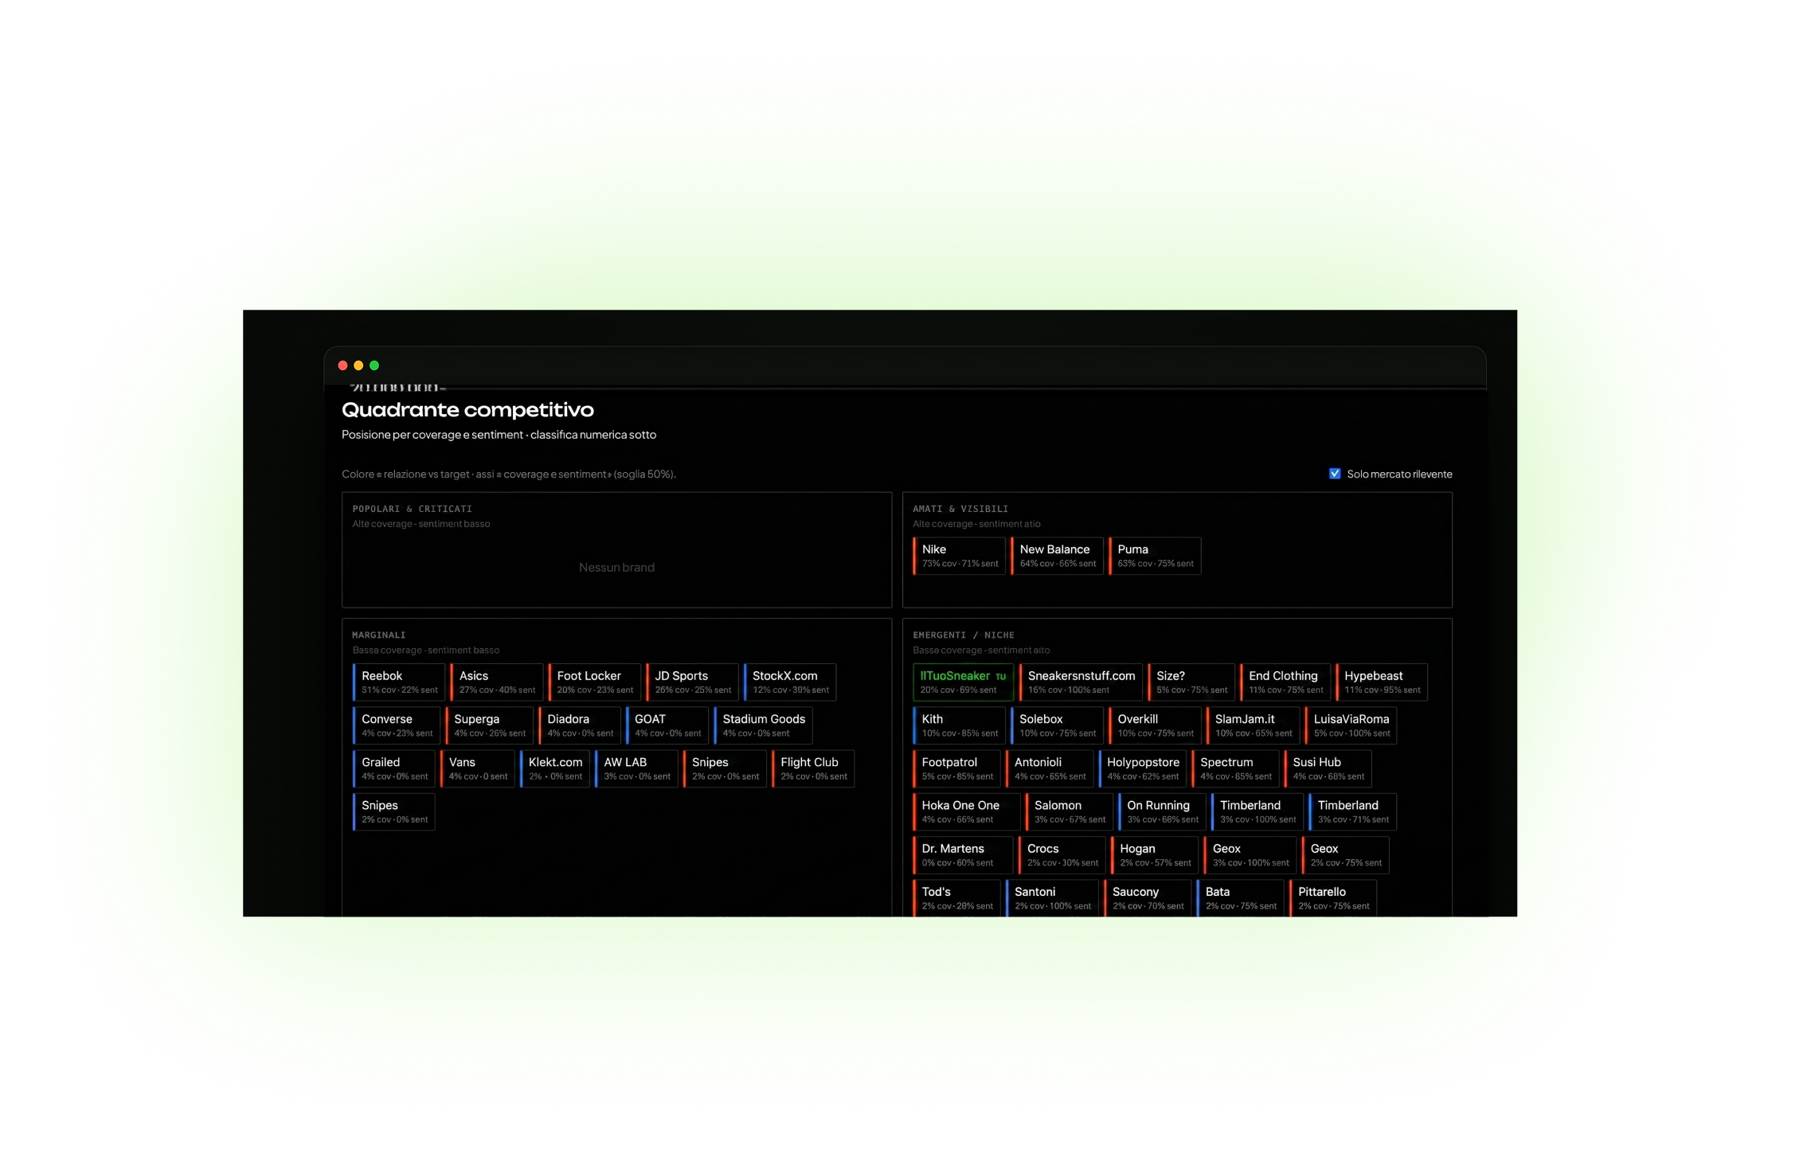Select the Reebok chip in Marginali

pyautogui.click(x=398, y=682)
